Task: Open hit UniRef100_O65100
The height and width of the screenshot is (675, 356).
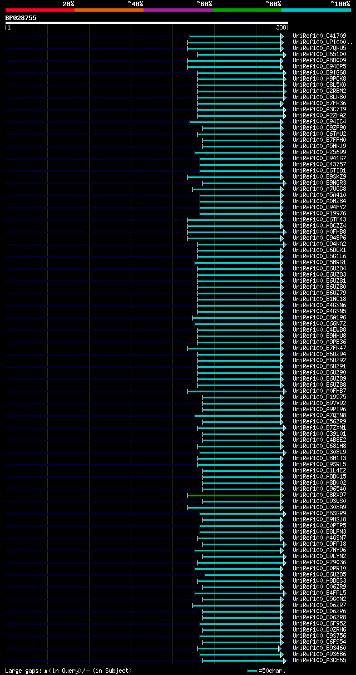Action: coord(319,55)
